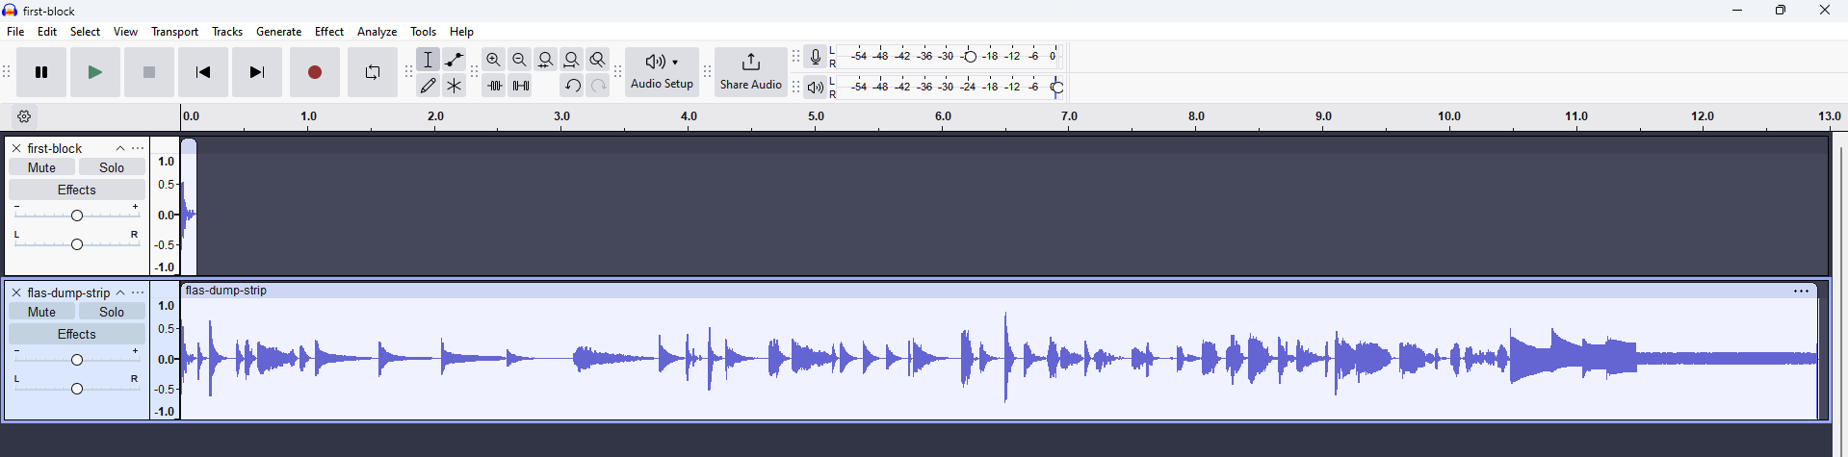Open flas-dump-strip track options menu
The height and width of the screenshot is (457, 1848).
[139, 292]
